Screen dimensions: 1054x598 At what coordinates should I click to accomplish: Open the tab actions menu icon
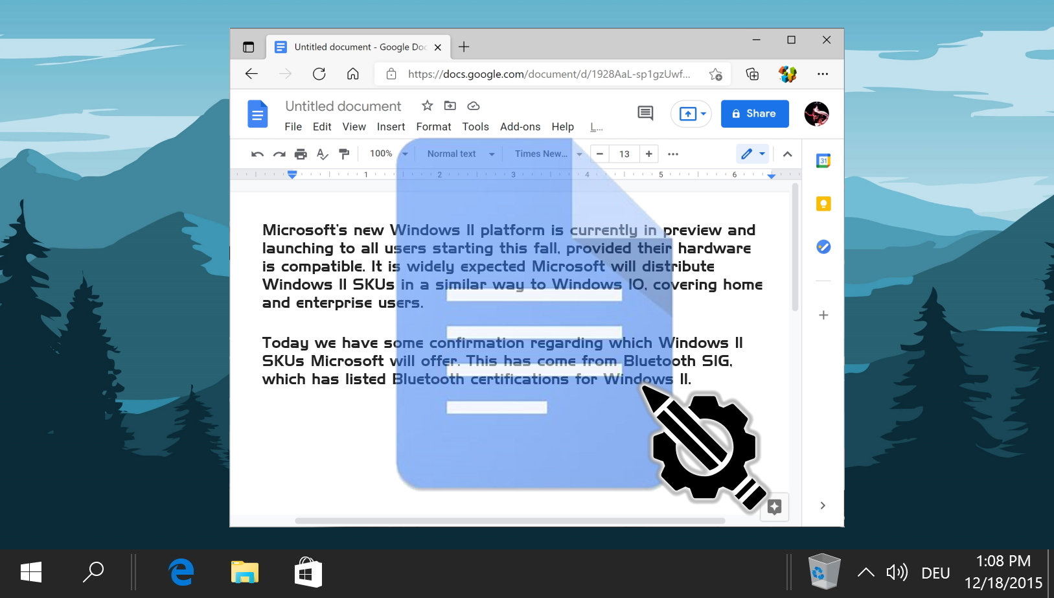249,47
